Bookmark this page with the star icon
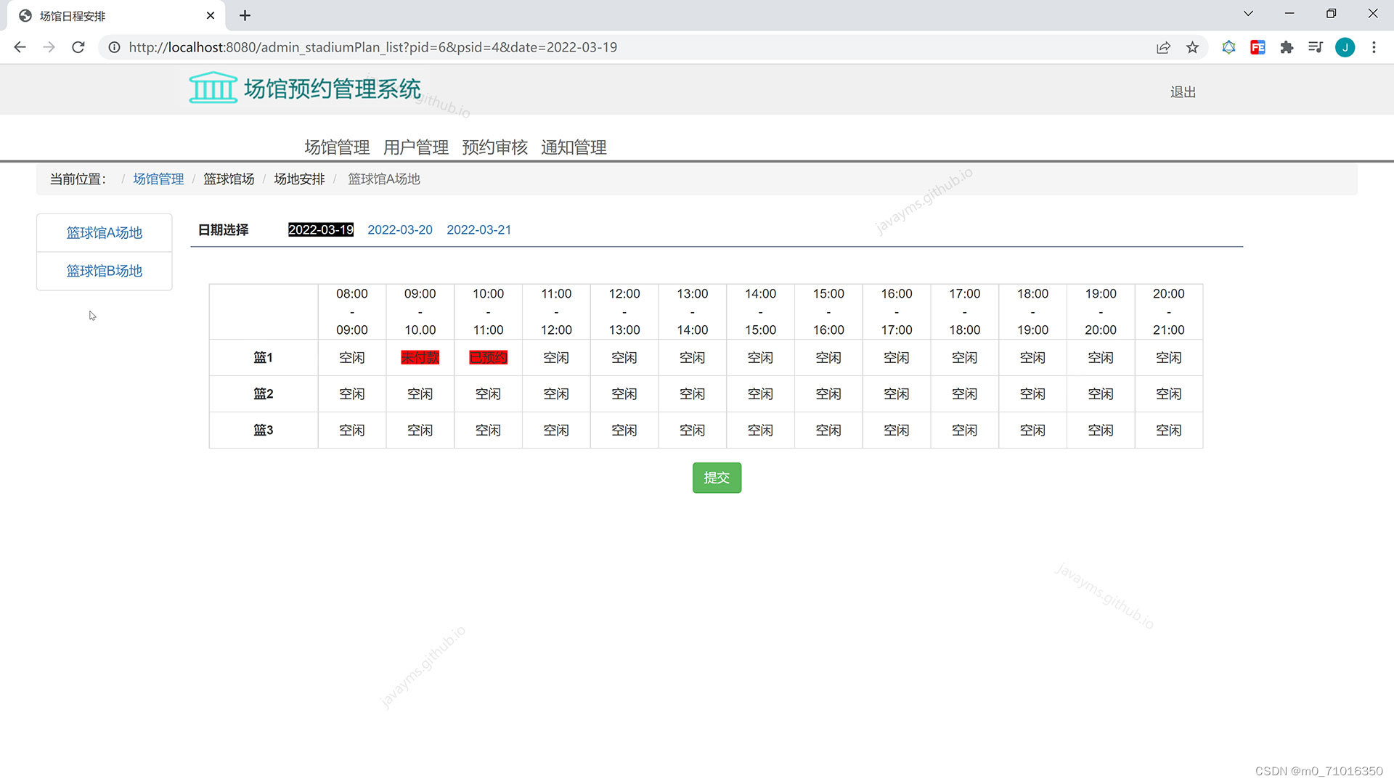 click(1192, 47)
